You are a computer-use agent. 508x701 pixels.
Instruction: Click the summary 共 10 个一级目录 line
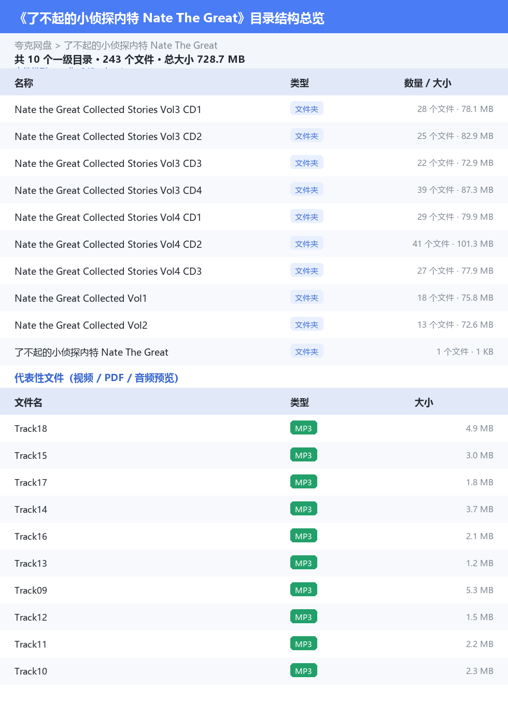coord(130,60)
